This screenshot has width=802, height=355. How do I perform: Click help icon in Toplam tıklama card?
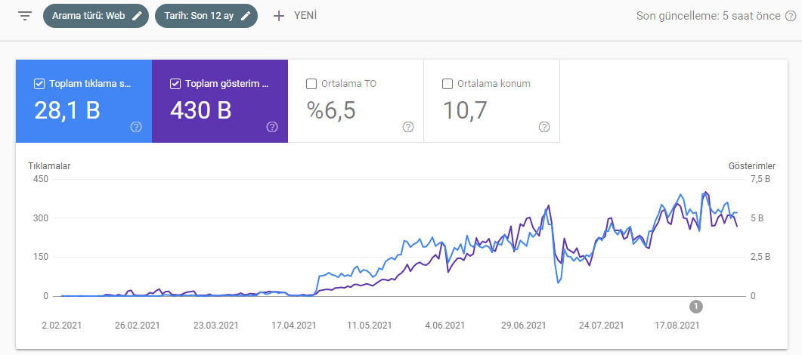point(136,127)
